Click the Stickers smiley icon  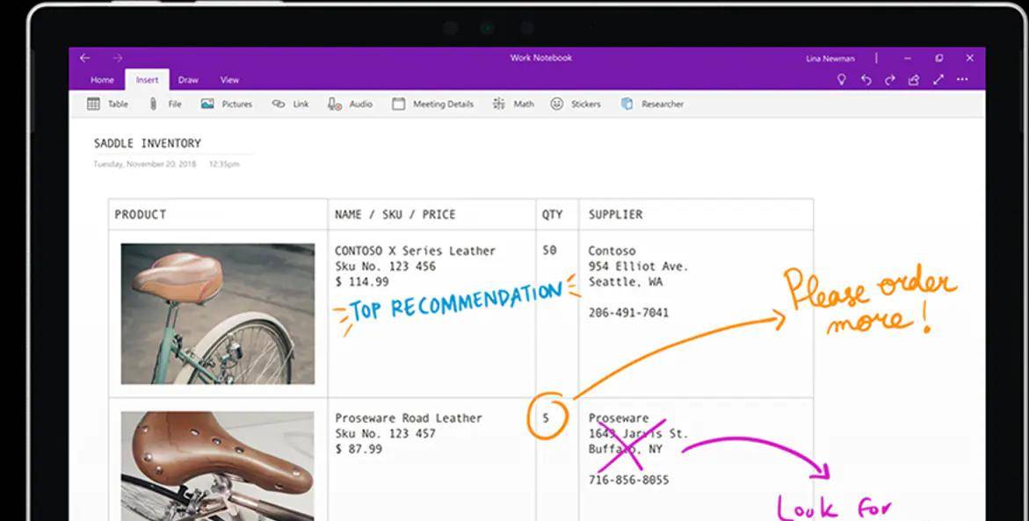(x=556, y=104)
